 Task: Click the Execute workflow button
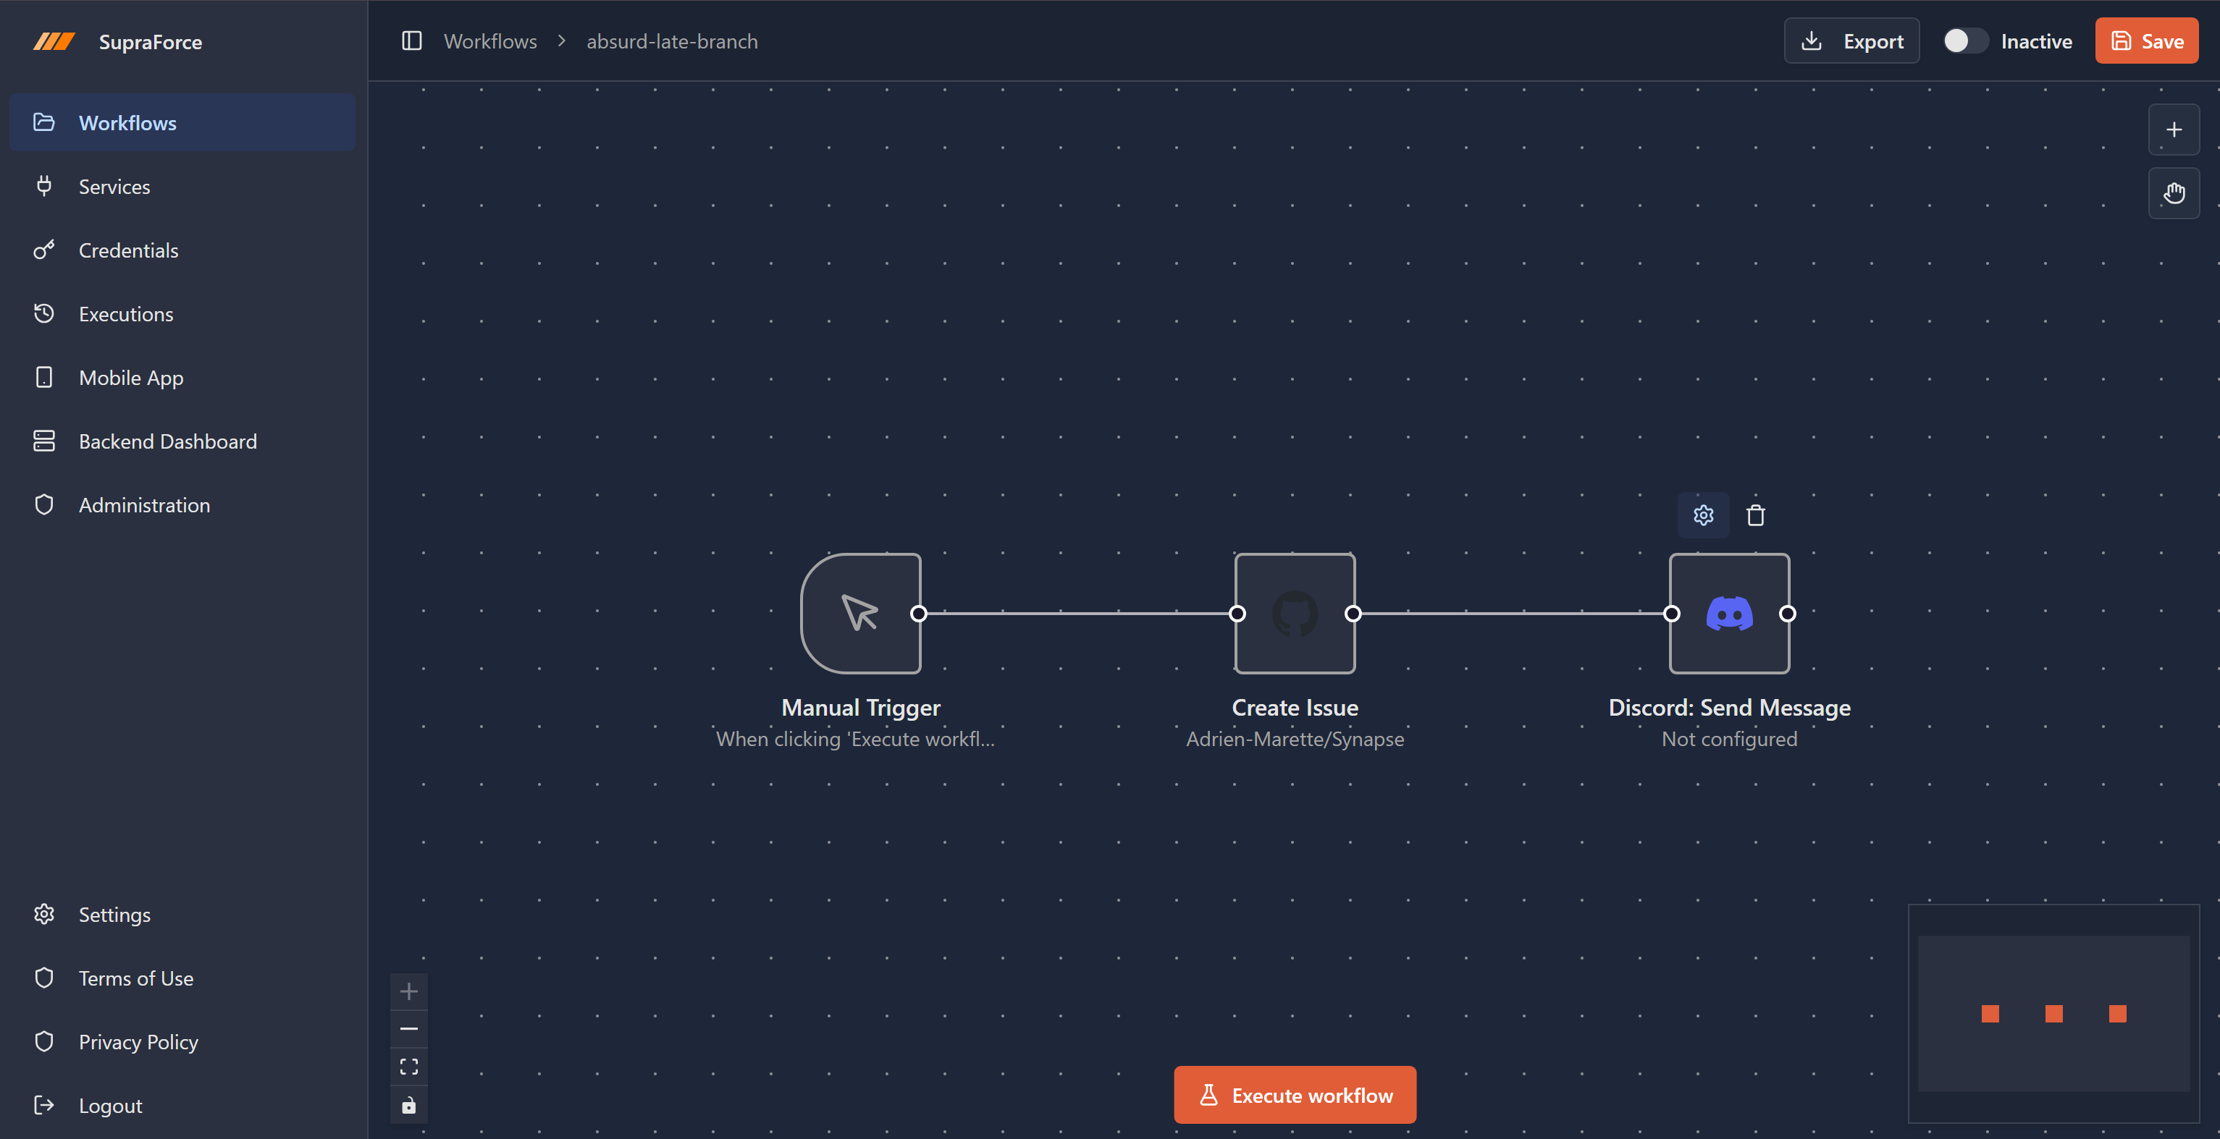(x=1295, y=1095)
